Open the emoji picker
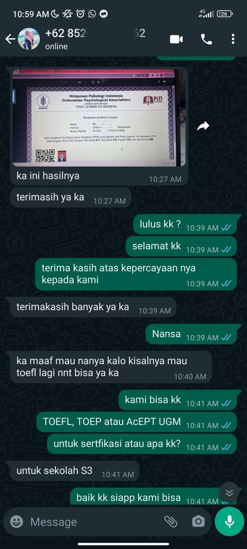The image size is (247, 549). point(16,522)
